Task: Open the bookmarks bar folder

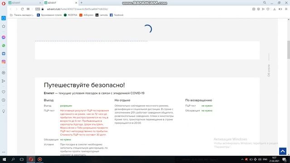Action: 22,15
